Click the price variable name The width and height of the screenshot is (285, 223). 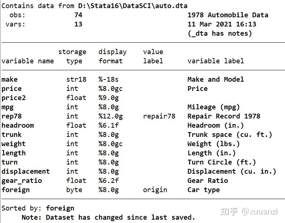point(11,89)
